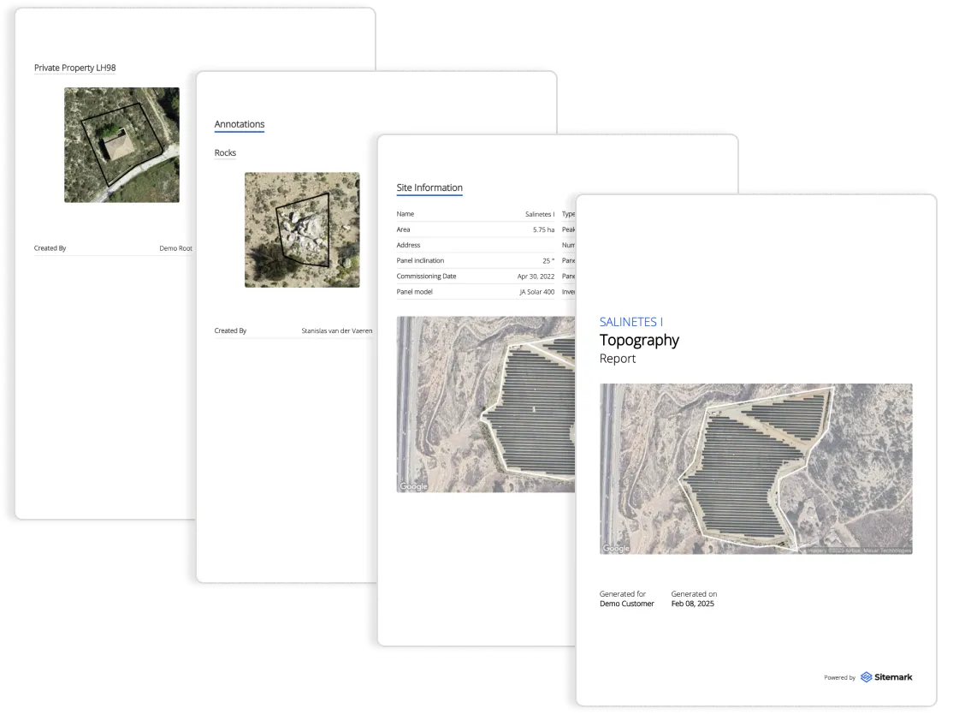965x714 pixels.
Task: Click the Sitemark logo icon
Action: [866, 677]
